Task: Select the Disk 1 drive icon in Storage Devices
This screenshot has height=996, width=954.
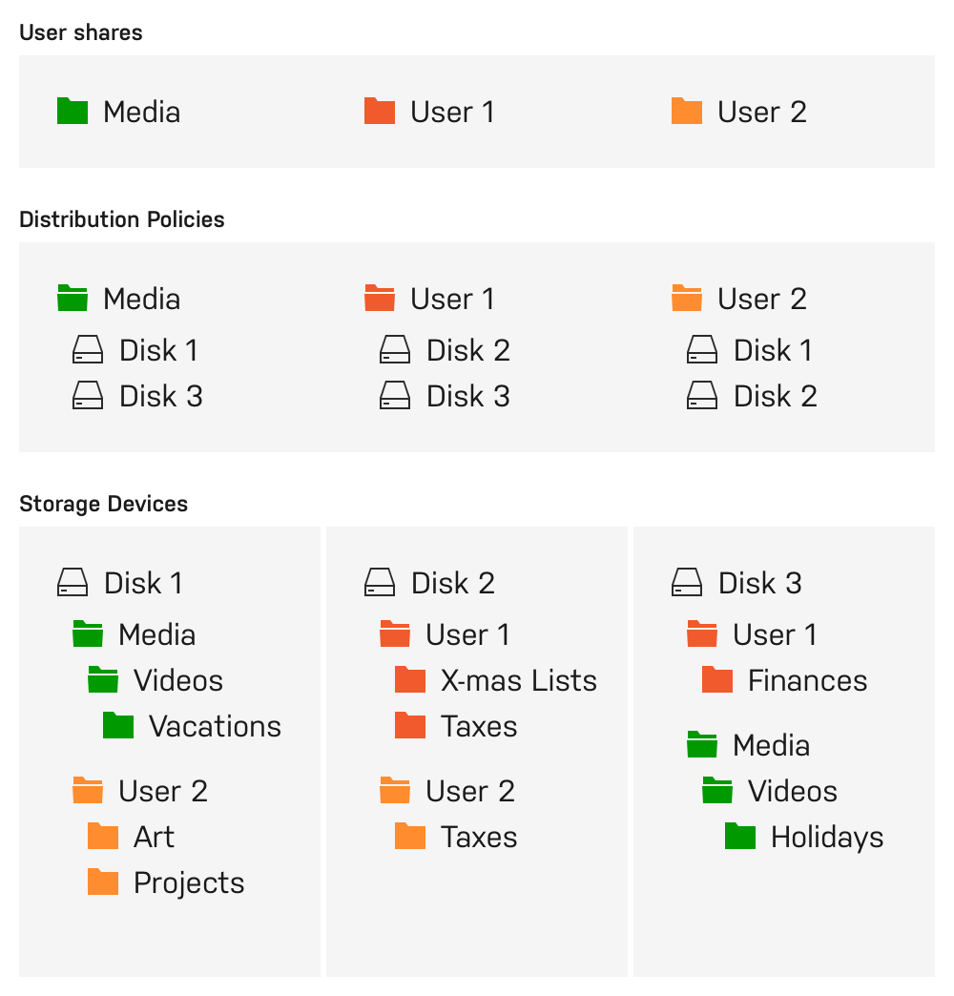Action: (73, 583)
